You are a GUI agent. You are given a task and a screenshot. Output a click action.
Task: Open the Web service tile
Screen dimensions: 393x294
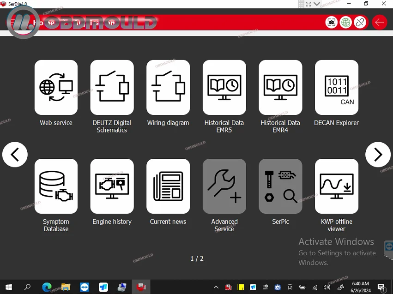pyautogui.click(x=56, y=87)
